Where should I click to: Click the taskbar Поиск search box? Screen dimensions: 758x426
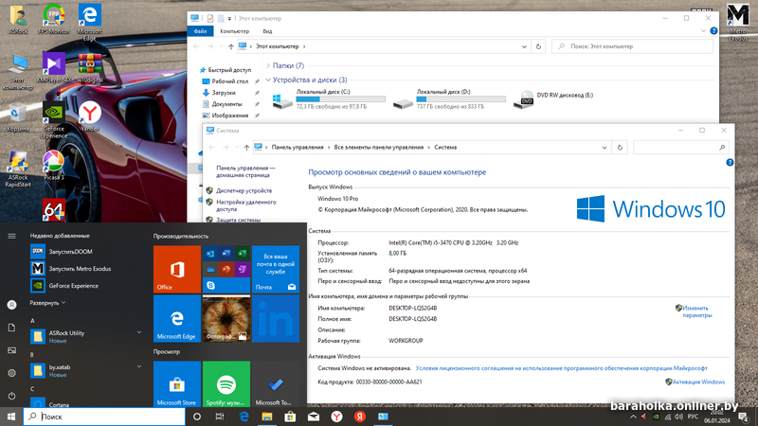pos(104,416)
